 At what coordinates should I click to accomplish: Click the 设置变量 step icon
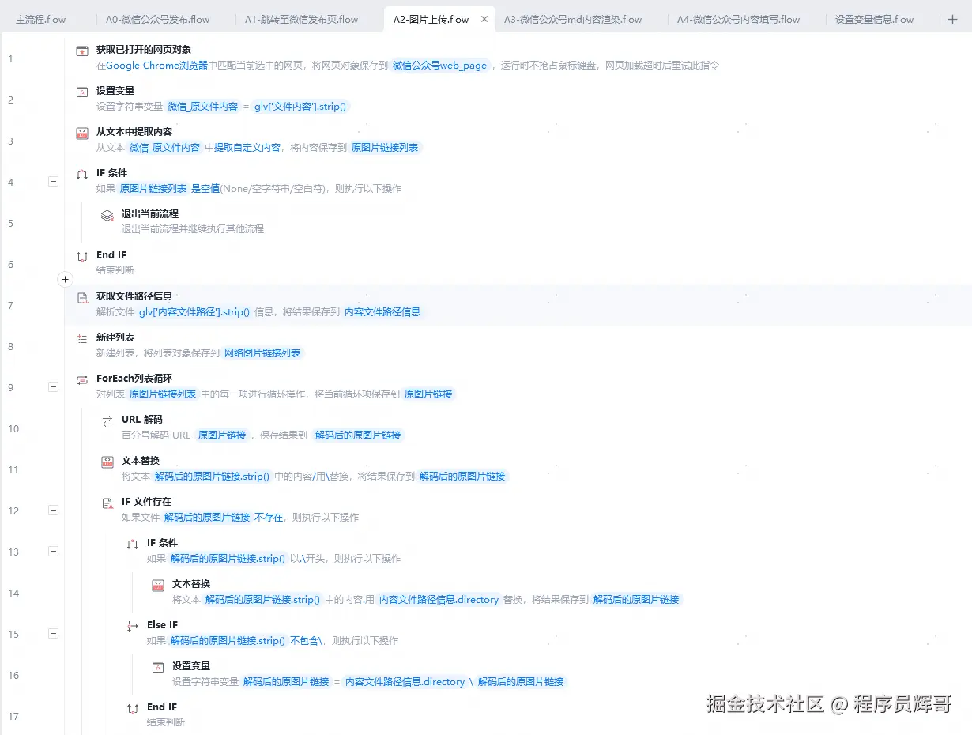[x=82, y=90]
